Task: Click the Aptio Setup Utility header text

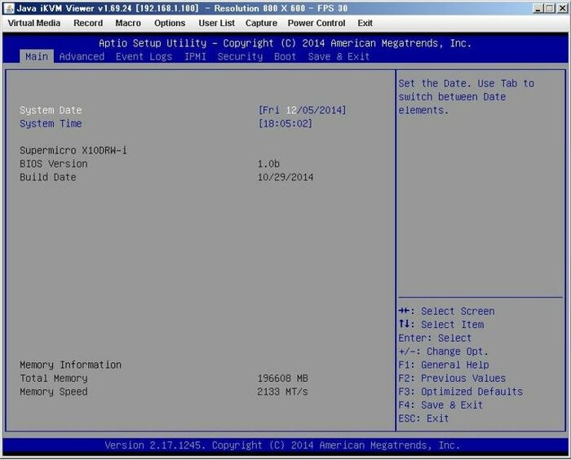Action: click(x=285, y=43)
